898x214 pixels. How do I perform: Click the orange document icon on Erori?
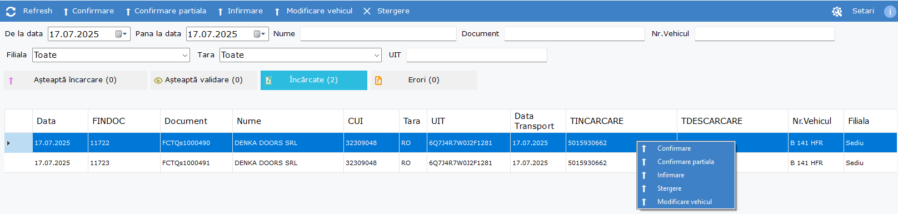pyautogui.click(x=378, y=81)
